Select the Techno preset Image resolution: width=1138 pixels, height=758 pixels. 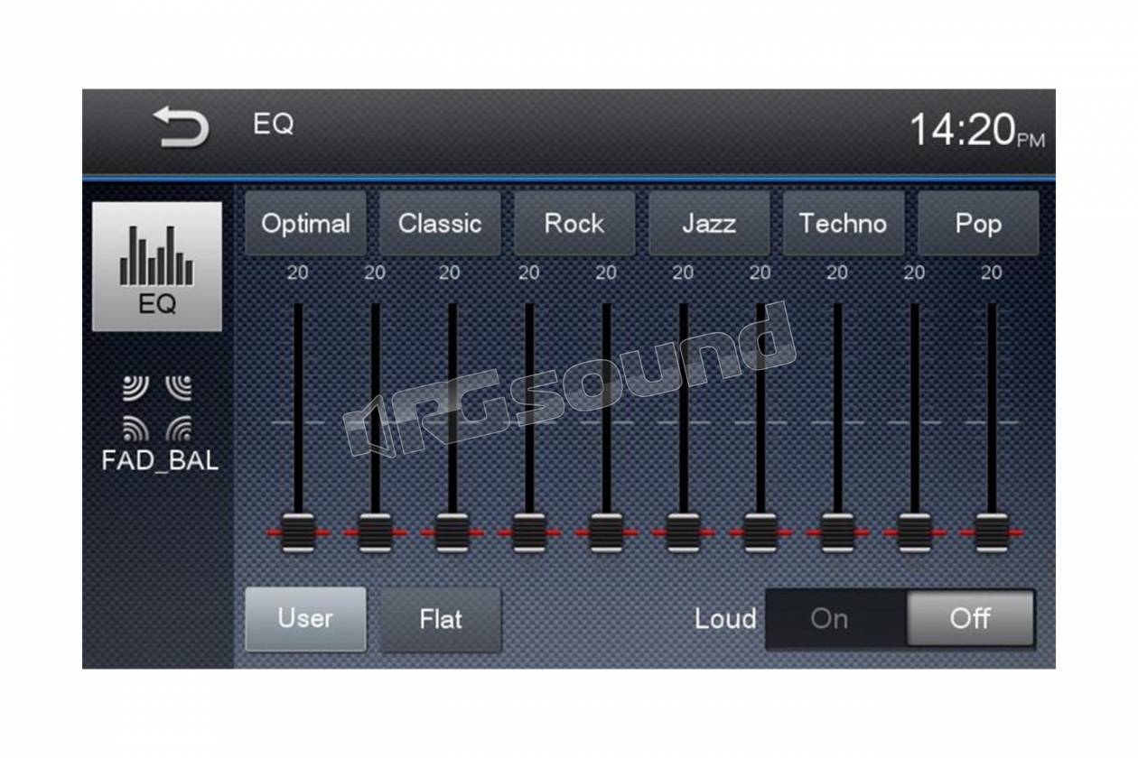coord(844,223)
